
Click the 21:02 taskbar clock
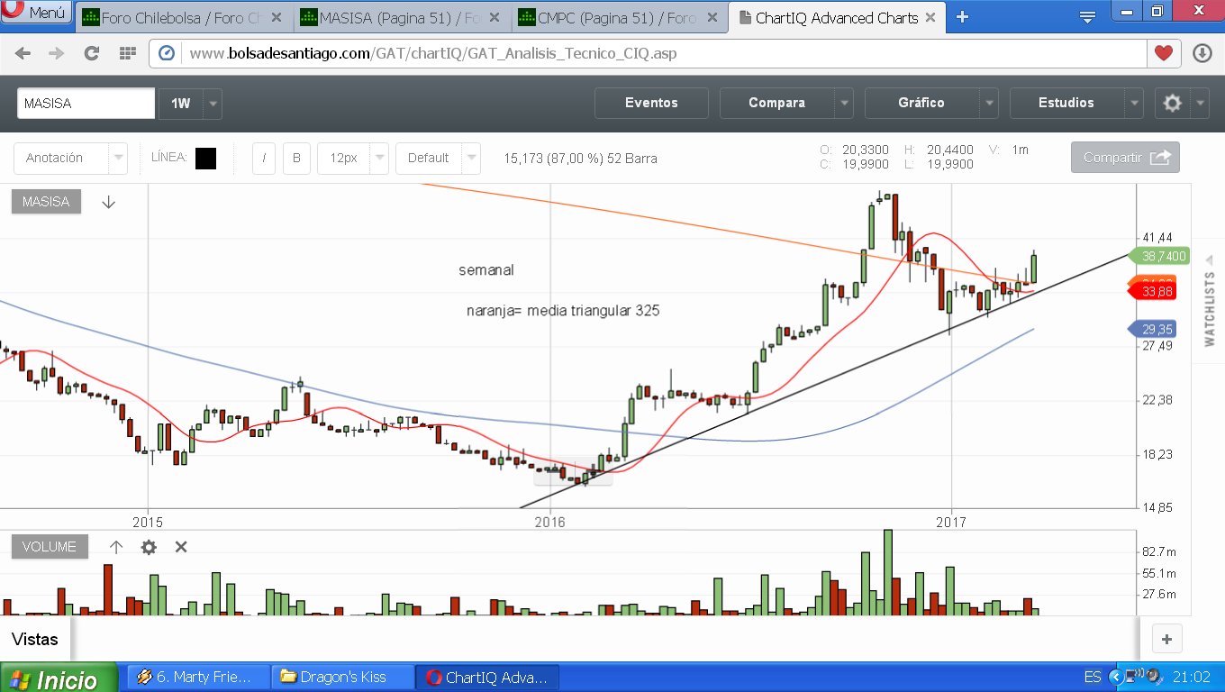[x=1191, y=677]
